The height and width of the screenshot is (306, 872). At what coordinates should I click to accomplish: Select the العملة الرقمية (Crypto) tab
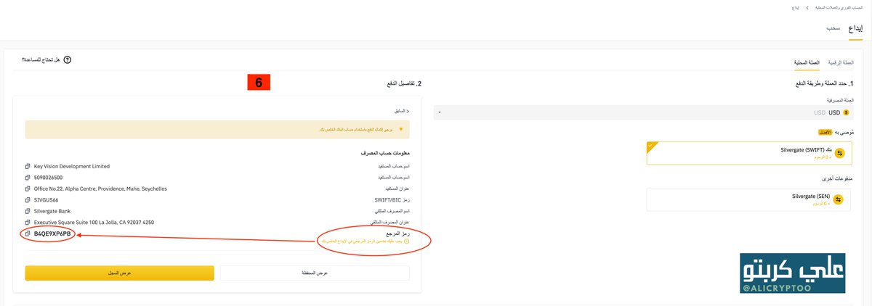[840, 63]
